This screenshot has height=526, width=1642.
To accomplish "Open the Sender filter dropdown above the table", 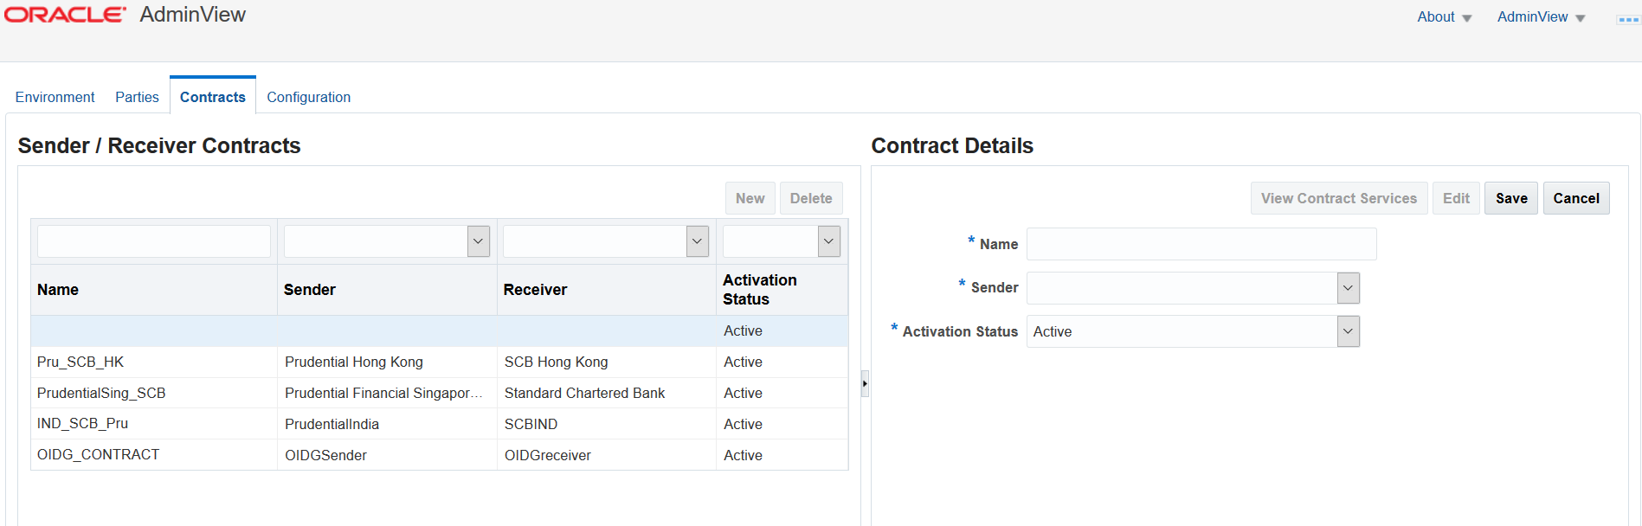I will point(477,241).
